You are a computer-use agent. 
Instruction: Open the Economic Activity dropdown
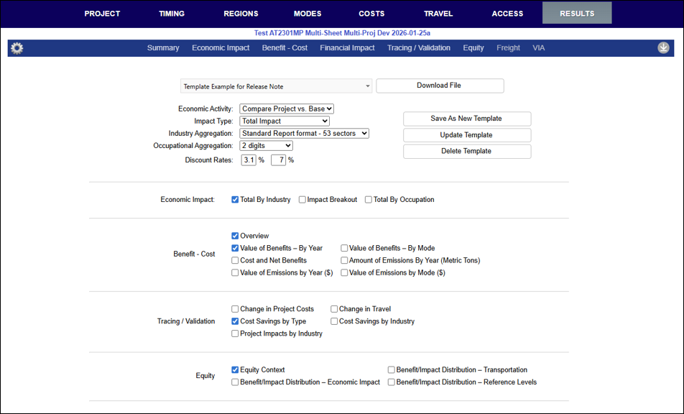[287, 109]
